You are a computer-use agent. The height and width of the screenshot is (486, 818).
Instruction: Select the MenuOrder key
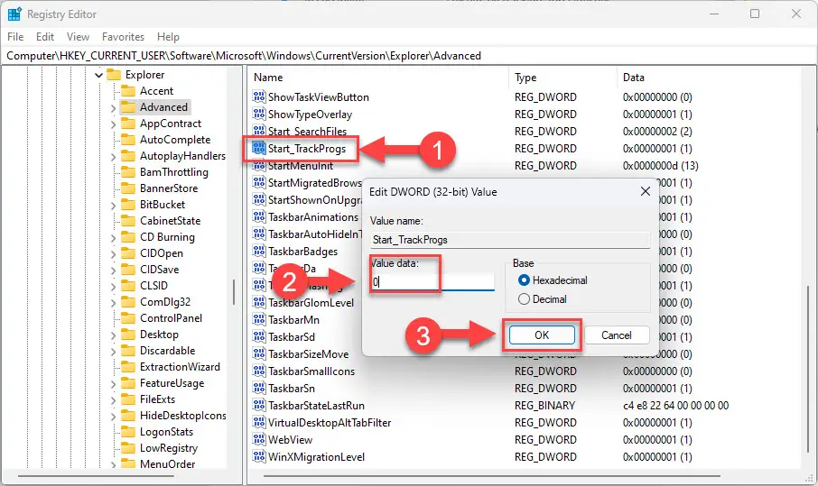[x=167, y=464]
